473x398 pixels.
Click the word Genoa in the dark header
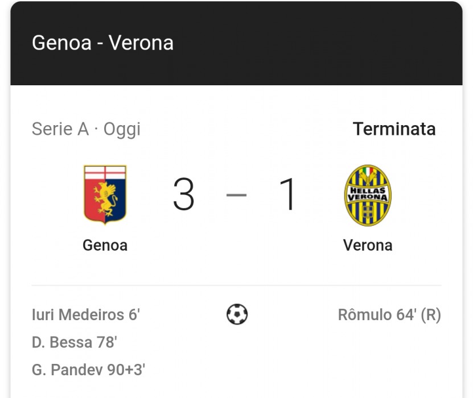(x=61, y=43)
